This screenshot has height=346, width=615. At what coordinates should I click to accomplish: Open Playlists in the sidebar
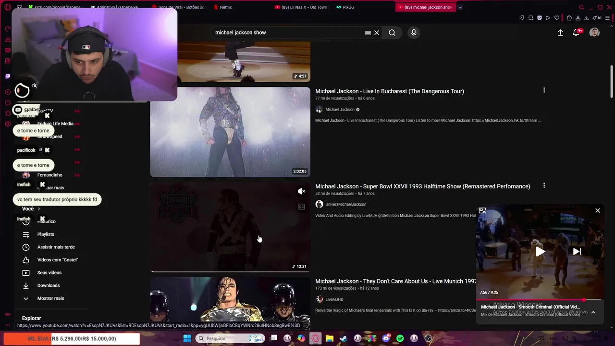click(46, 234)
